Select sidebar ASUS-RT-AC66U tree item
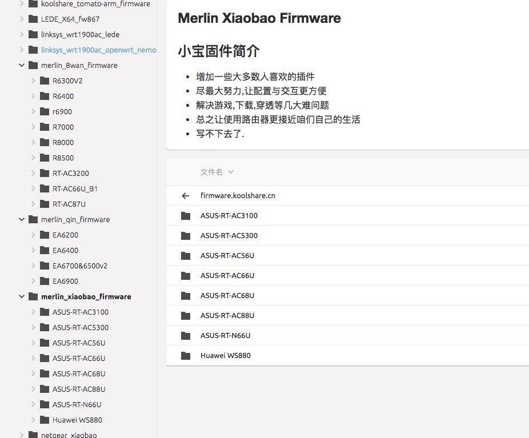 pos(79,358)
